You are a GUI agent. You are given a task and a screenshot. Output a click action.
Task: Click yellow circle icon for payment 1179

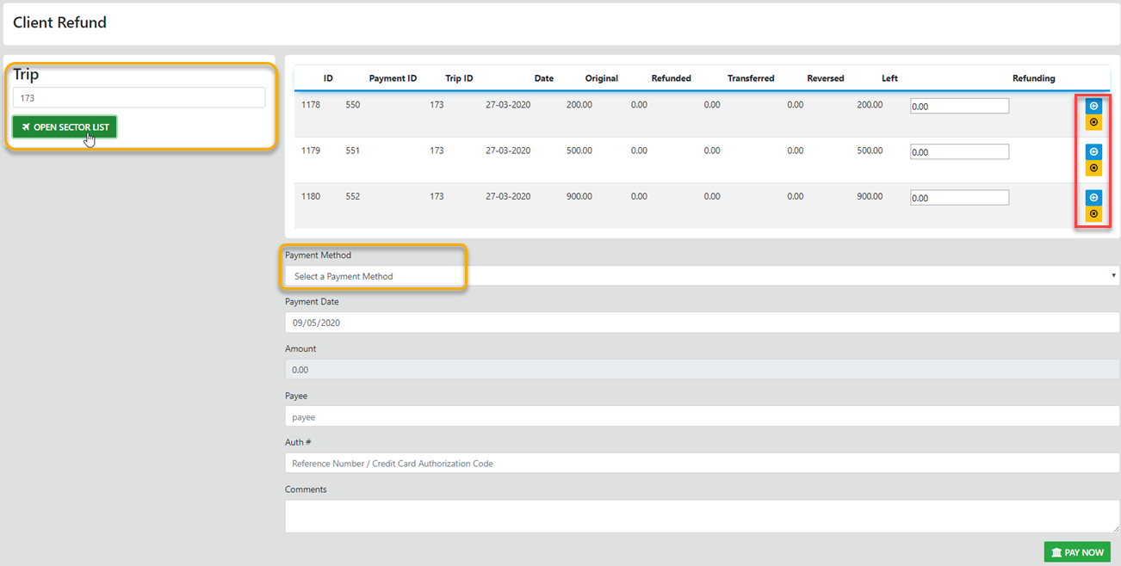pyautogui.click(x=1093, y=169)
